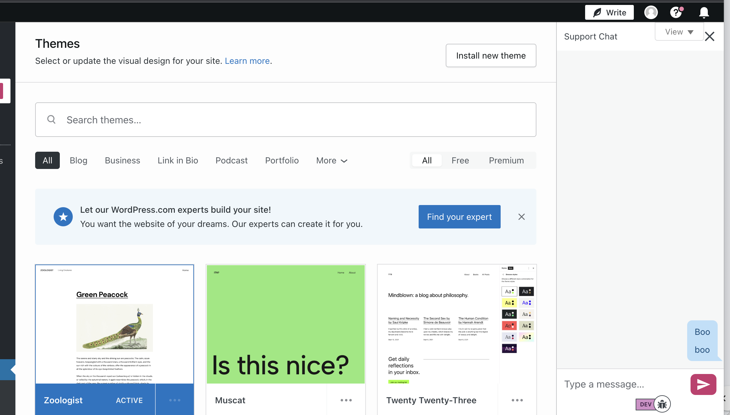Open Twenty Twenty-Three options ellipsis
Viewport: 730px width, 415px height.
coord(517,400)
